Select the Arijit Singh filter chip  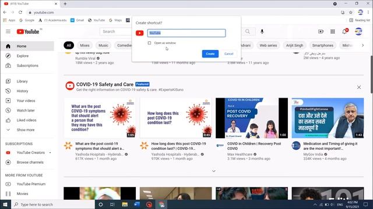point(294,45)
